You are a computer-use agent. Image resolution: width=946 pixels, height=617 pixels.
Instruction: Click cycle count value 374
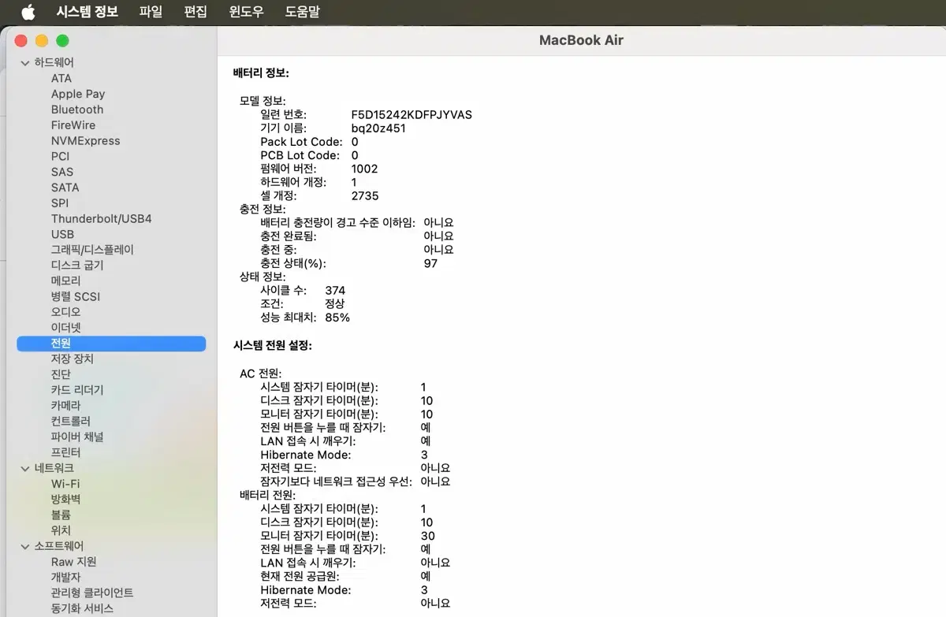coord(335,291)
